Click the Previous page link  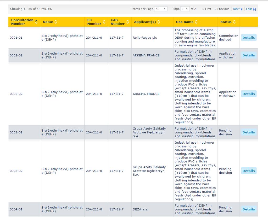(x=222, y=9)
